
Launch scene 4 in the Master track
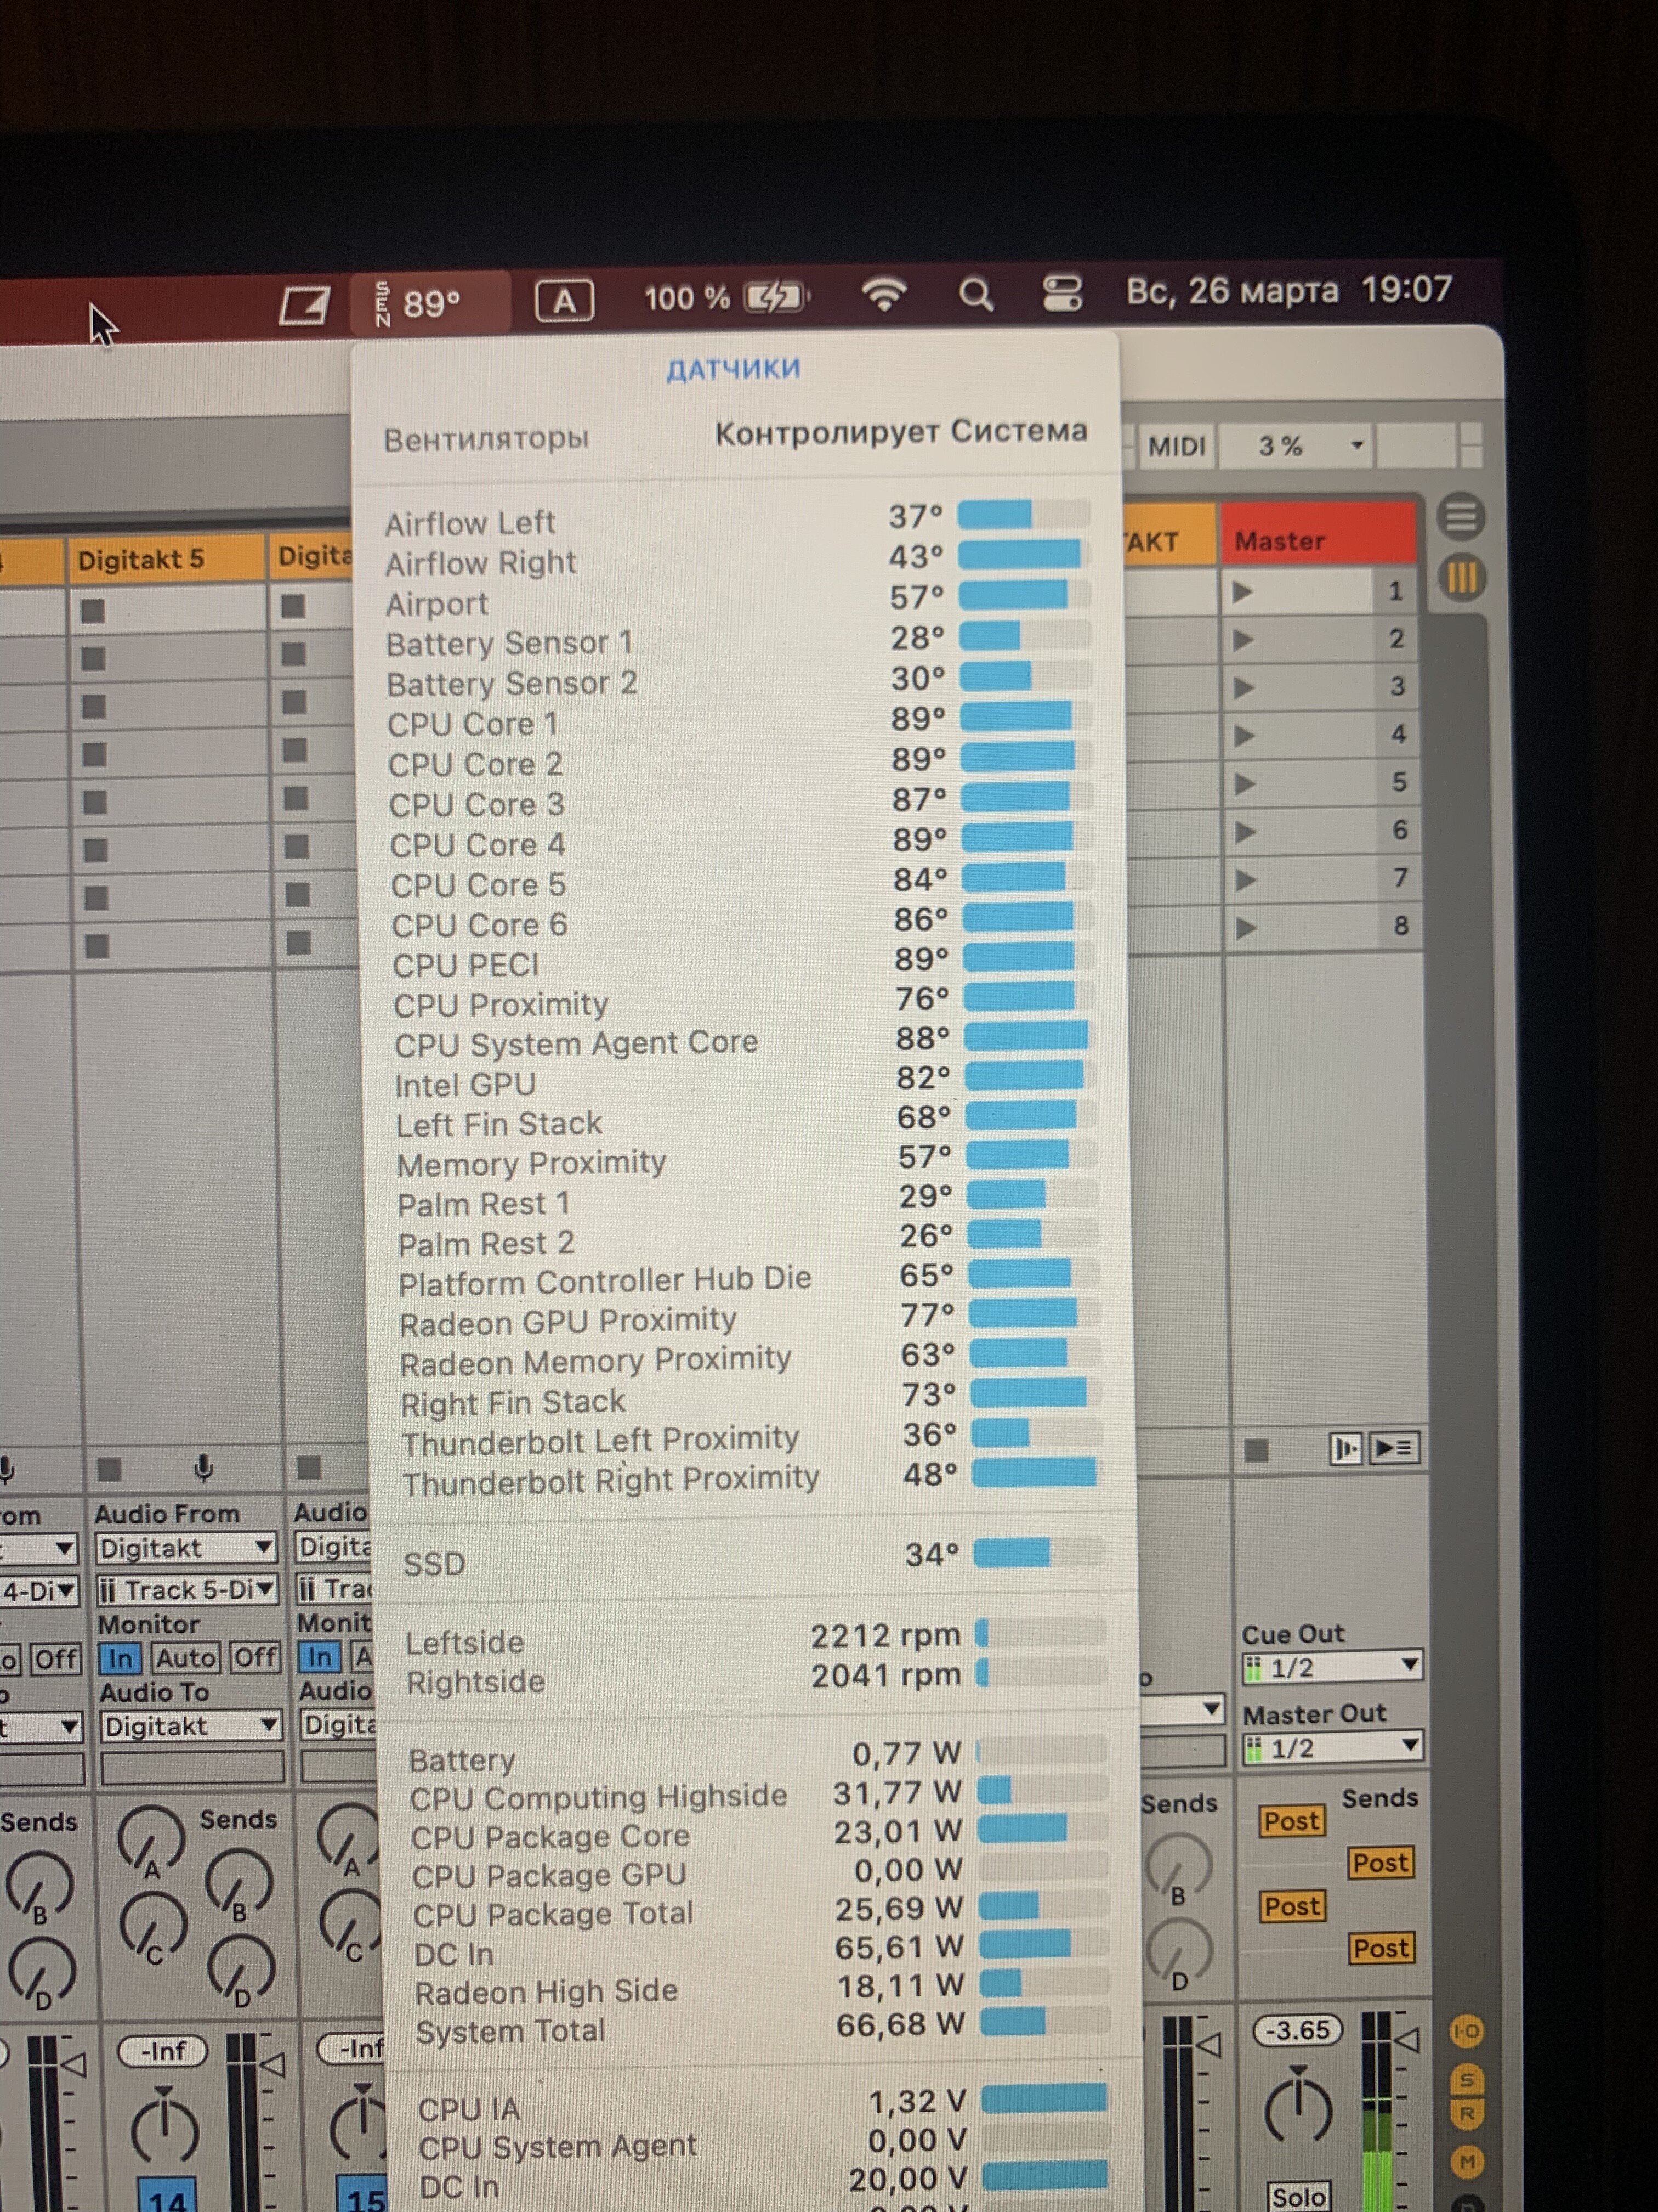coord(1244,736)
